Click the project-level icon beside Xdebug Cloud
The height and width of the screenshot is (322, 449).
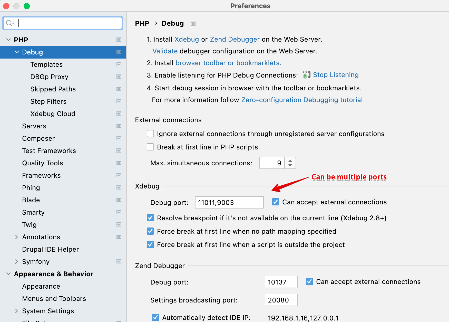119,113
